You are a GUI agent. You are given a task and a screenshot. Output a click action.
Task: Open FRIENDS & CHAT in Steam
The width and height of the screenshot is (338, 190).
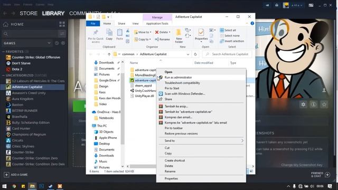321,175
